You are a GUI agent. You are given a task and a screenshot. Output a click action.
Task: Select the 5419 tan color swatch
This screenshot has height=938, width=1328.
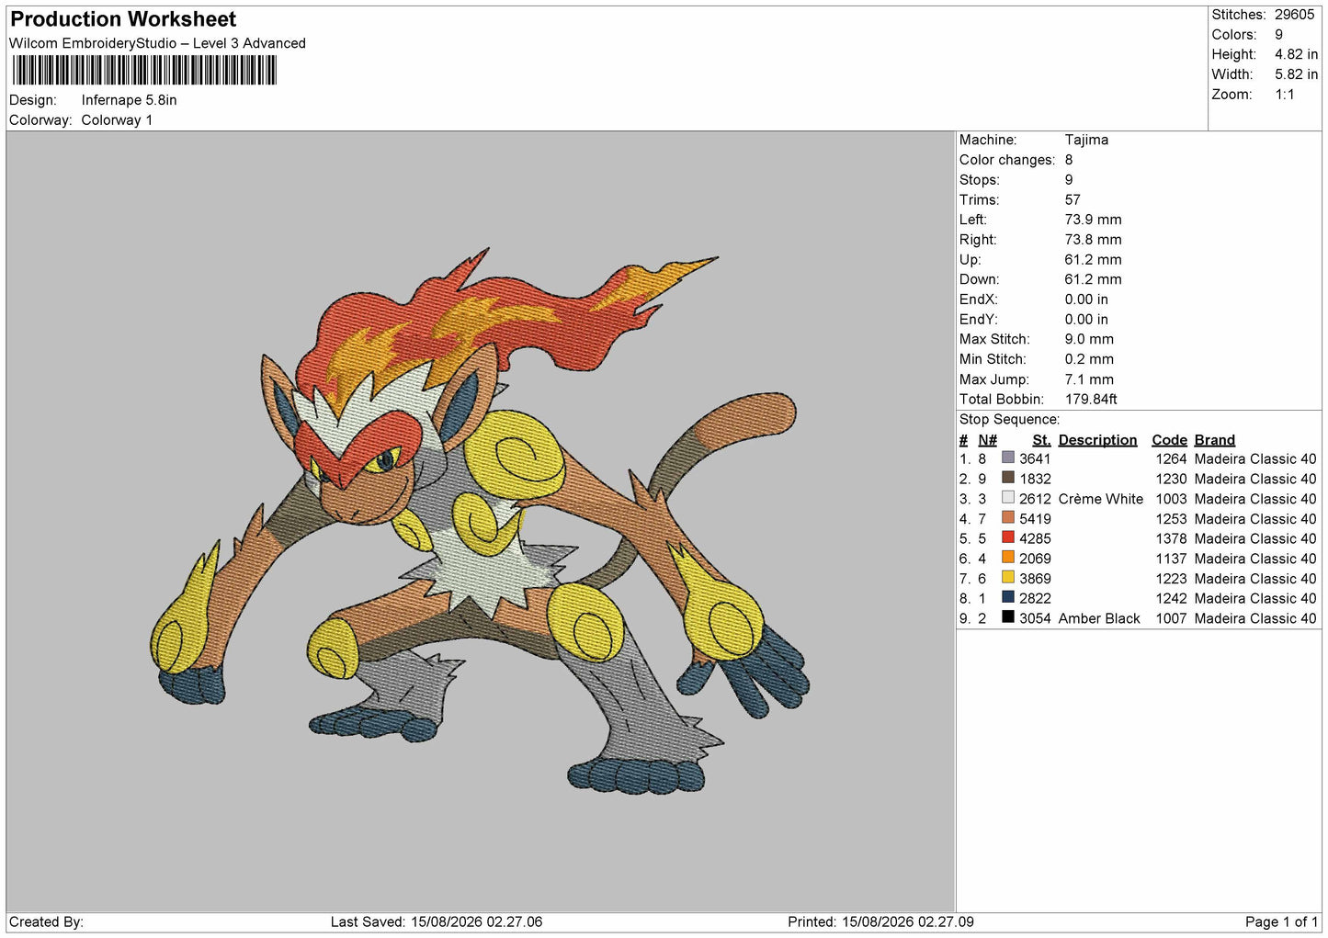pos(1008,518)
